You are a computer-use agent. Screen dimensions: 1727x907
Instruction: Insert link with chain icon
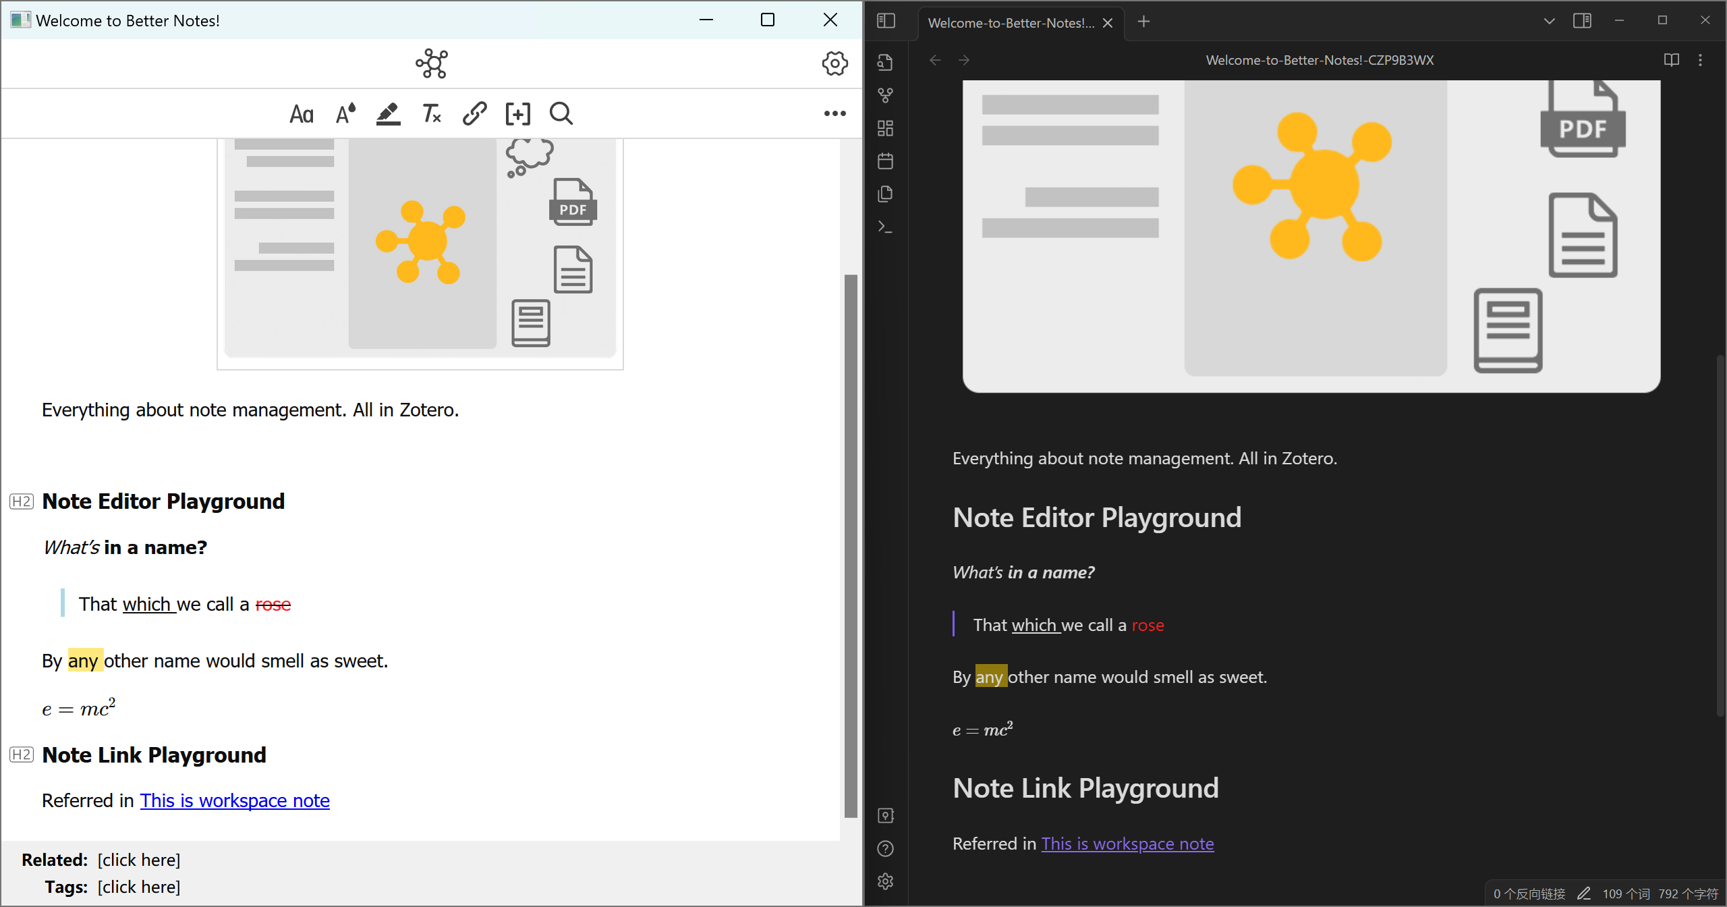click(474, 114)
